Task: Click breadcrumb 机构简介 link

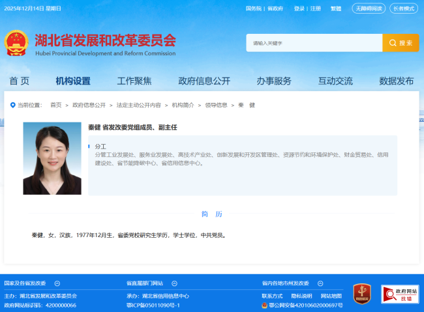Action: 183,105
